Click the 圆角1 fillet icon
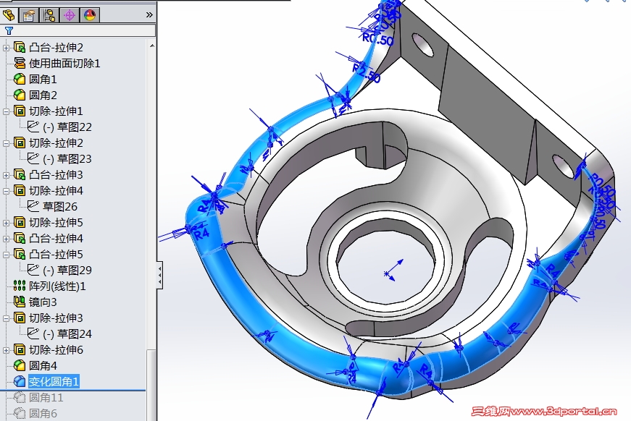Image resolution: width=631 pixels, height=421 pixels. coord(20,79)
